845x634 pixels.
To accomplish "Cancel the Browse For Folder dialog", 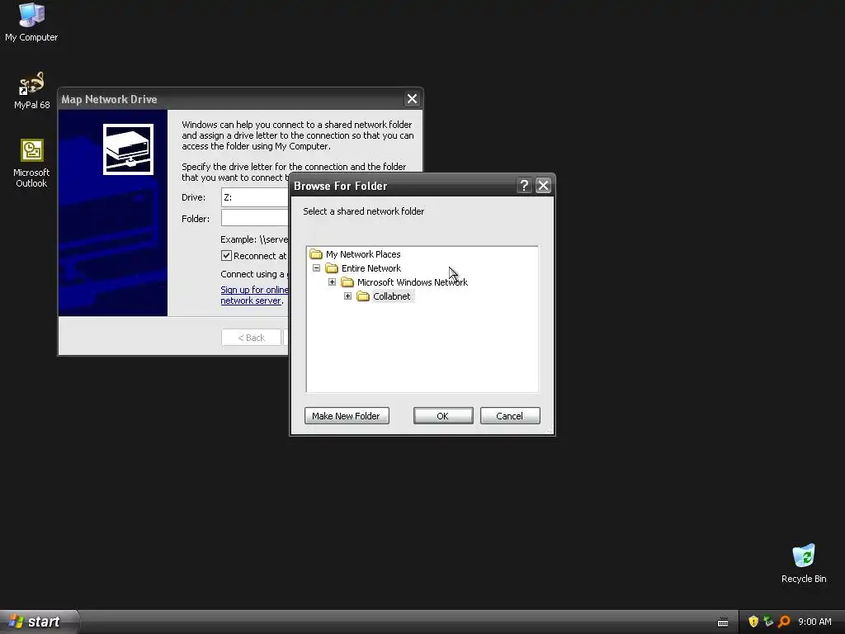I will 510,416.
